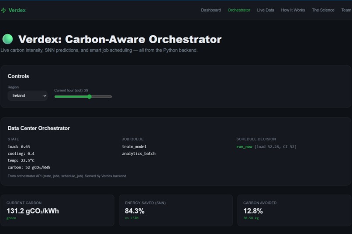Select the 'carbon: 52 gCO₂/kWh' state line
This screenshot has height=234, width=352.
[29, 167]
